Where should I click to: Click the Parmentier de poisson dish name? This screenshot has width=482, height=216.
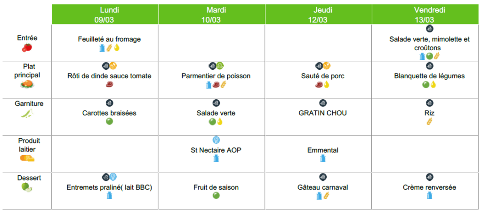pyautogui.click(x=216, y=76)
